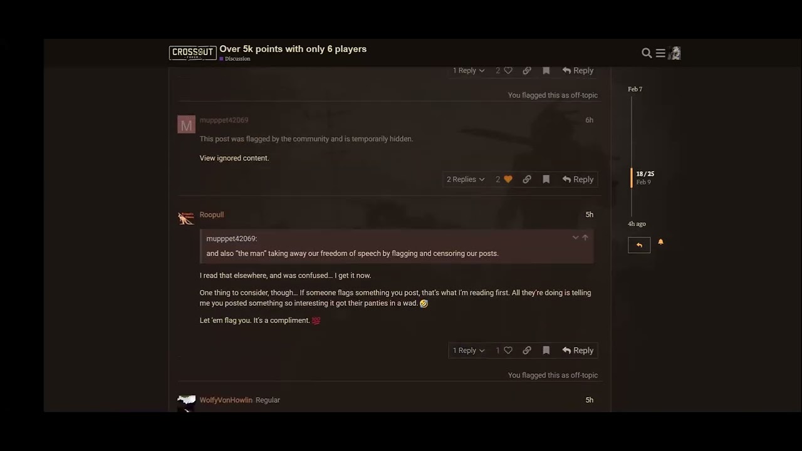Toggle the orange like heart on mupppet42069's post
This screenshot has height=451, width=802.
508,180
